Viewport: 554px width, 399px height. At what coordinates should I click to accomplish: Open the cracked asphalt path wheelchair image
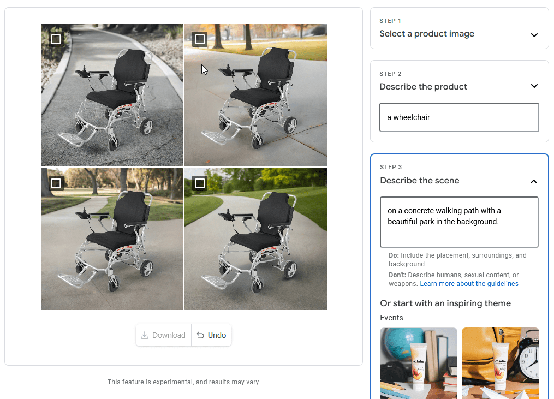click(112, 95)
